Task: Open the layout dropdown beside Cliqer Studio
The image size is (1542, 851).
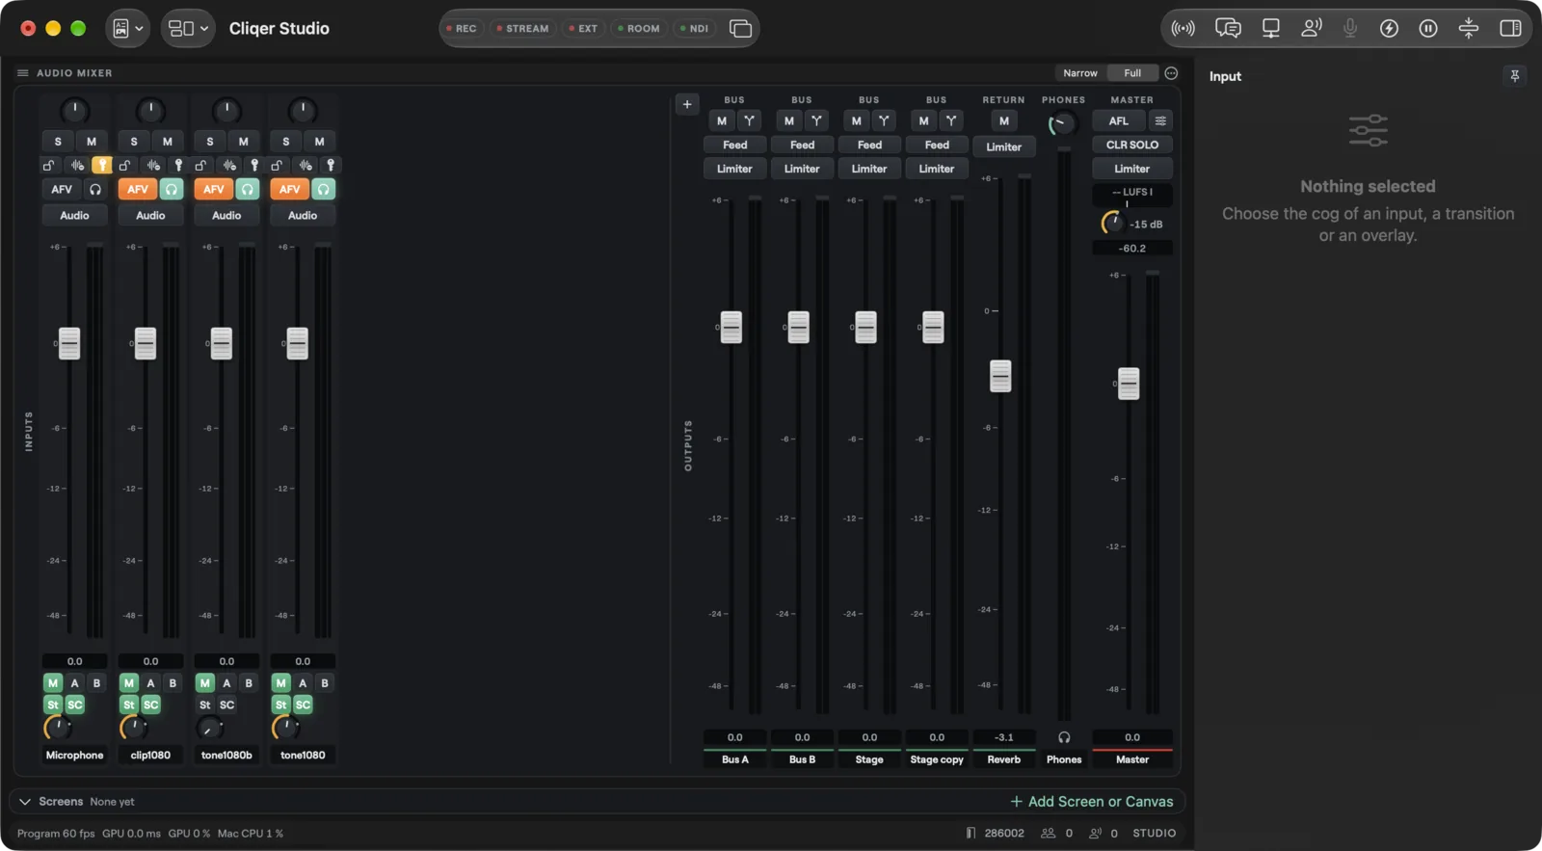Action: click(188, 29)
